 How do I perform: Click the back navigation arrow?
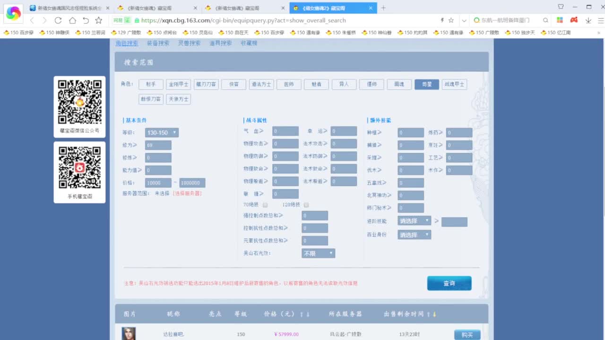pyautogui.click(x=32, y=20)
